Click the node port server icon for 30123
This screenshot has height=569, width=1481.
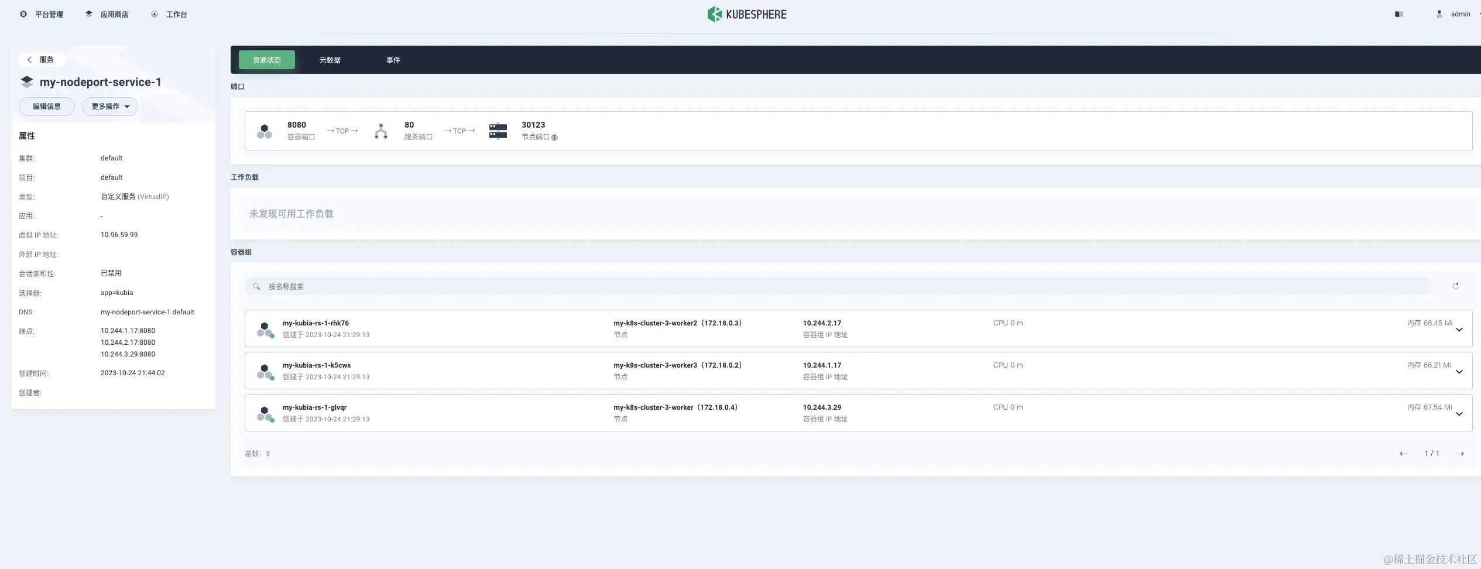[x=498, y=131]
